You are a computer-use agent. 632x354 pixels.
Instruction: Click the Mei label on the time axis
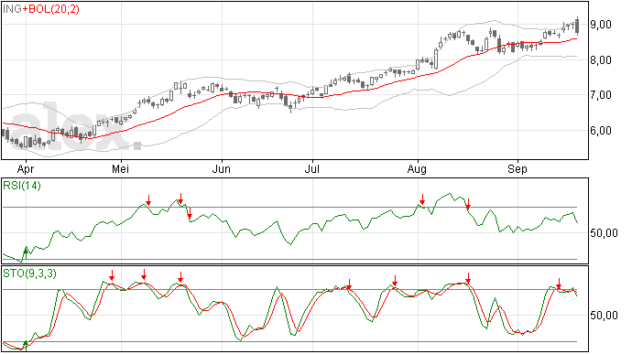click(x=121, y=168)
